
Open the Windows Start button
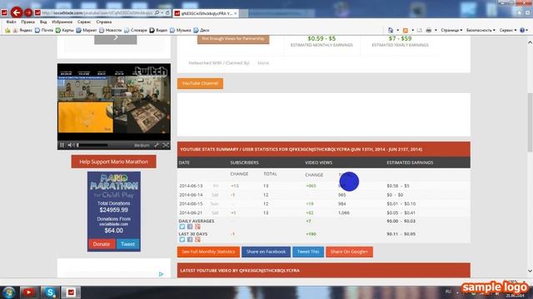click(x=9, y=292)
